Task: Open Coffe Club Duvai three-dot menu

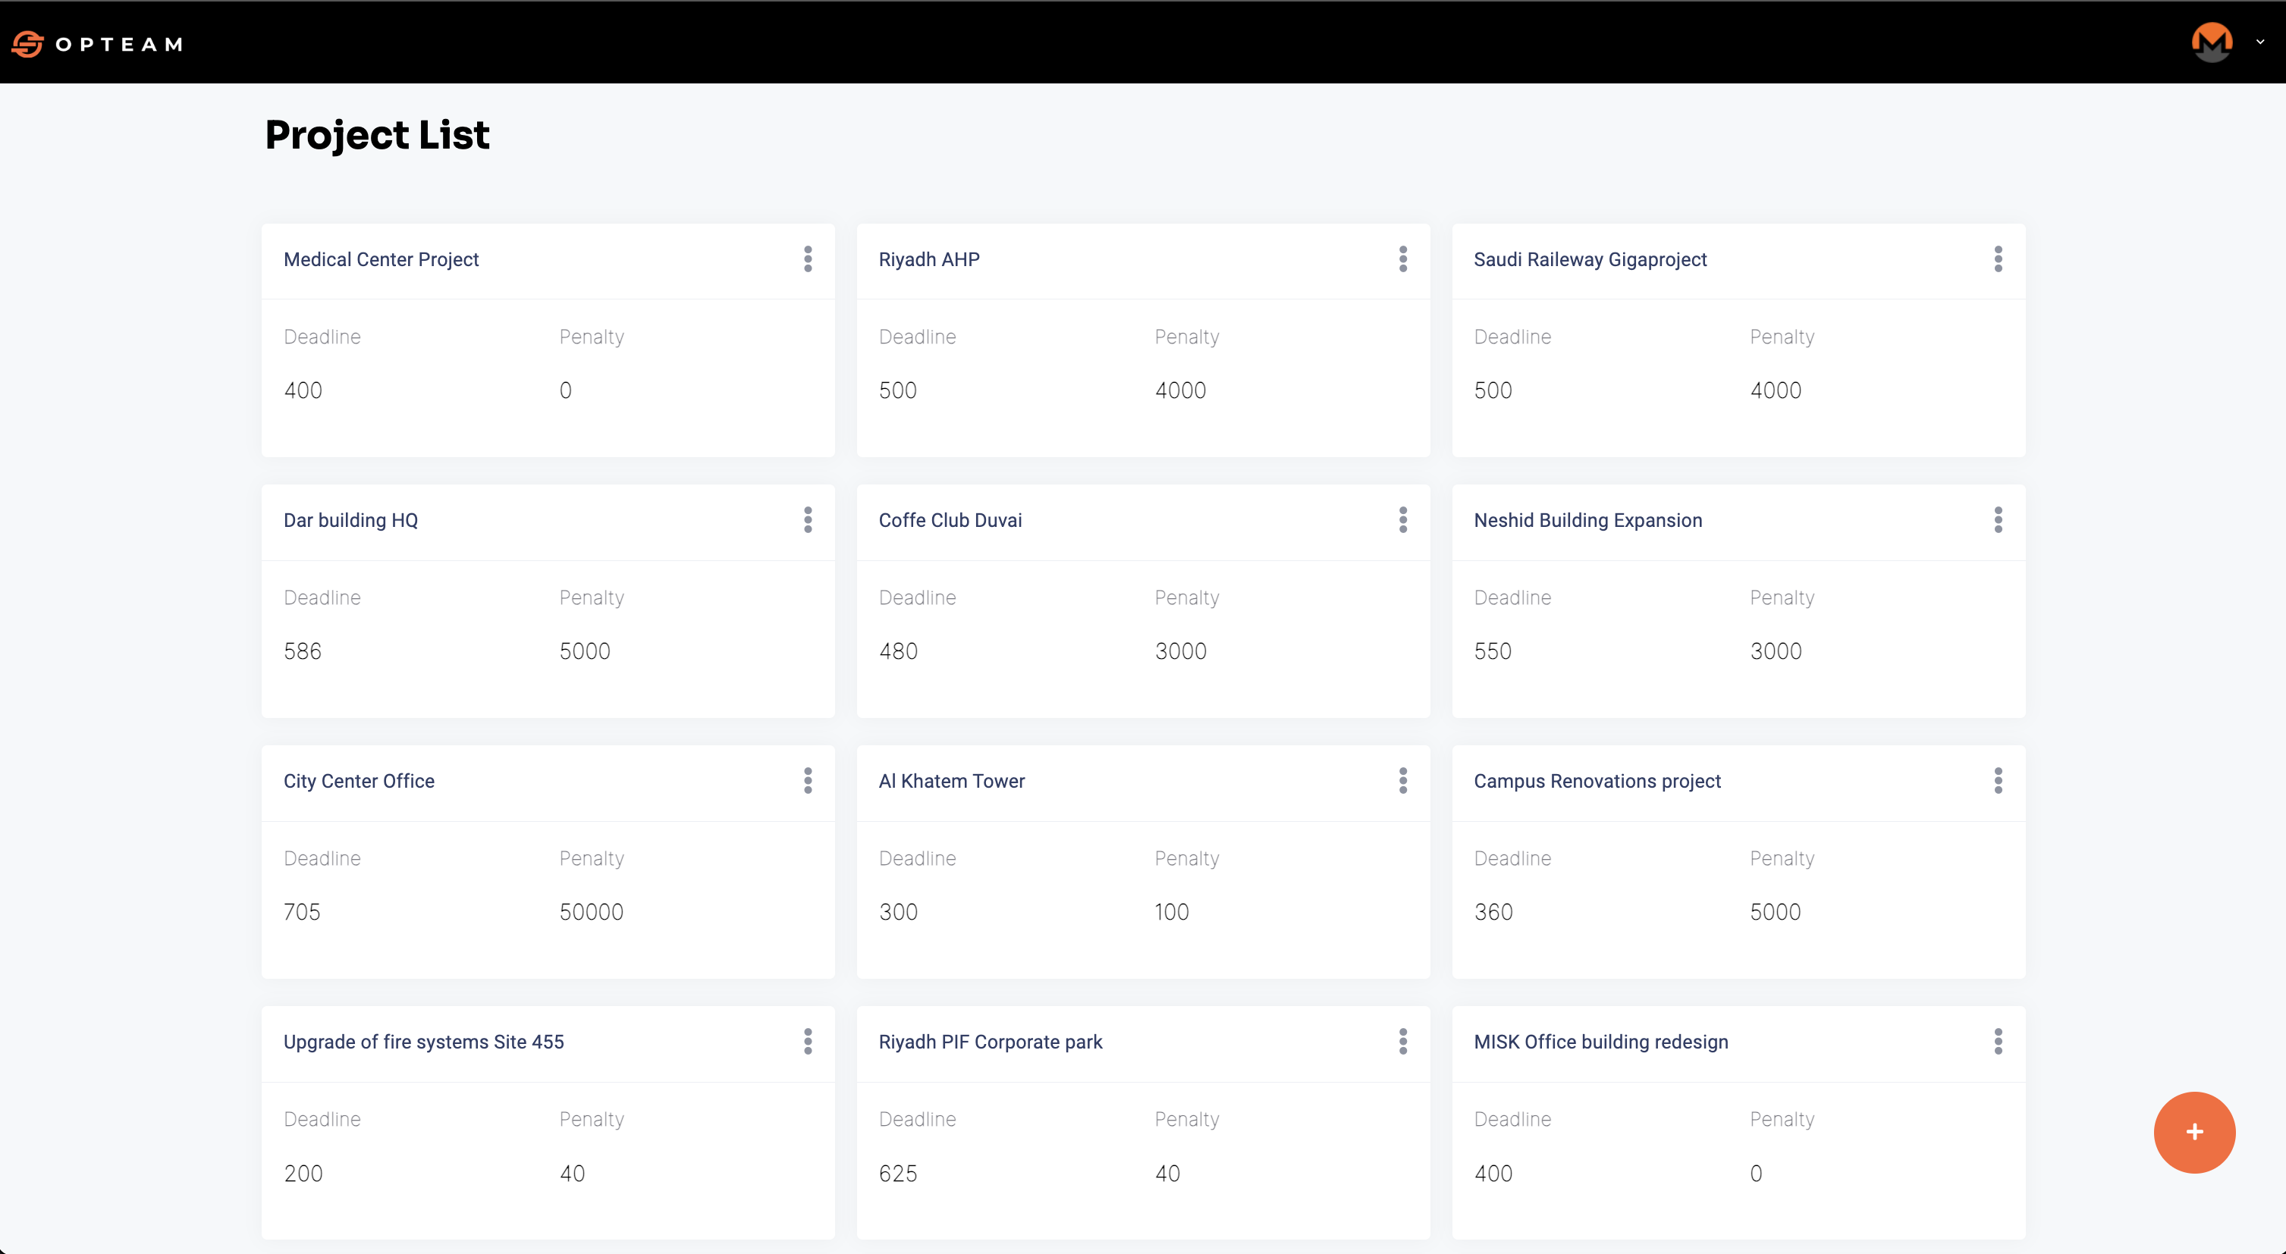Action: coord(1403,519)
